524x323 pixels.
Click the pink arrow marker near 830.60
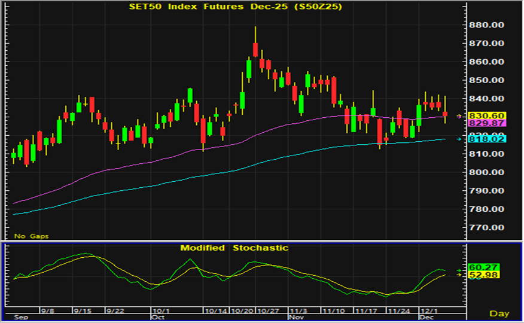(459, 116)
